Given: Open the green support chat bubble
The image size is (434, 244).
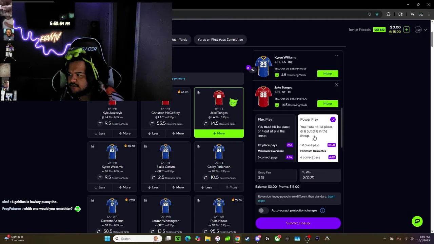Looking at the screenshot, I should tap(417, 221).
